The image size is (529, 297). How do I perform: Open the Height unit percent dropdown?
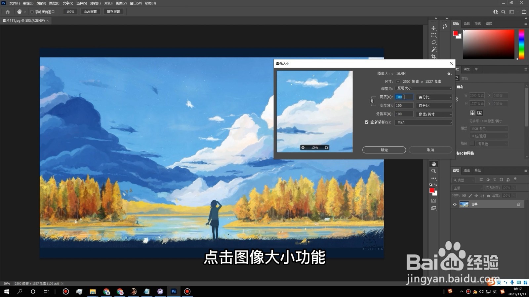tap(434, 106)
